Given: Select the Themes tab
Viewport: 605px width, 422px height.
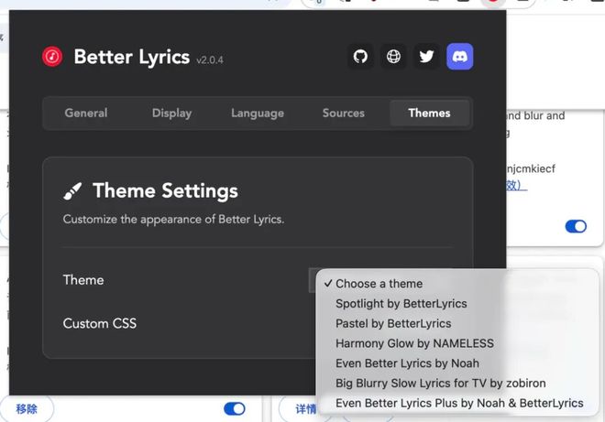Looking at the screenshot, I should pos(429,114).
